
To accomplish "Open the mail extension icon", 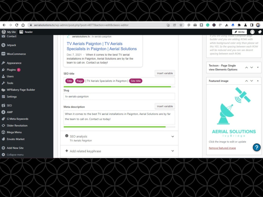I will tap(195, 25).
